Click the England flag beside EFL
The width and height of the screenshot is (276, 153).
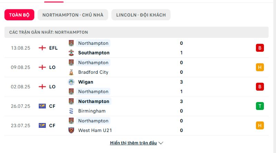tap(42, 48)
